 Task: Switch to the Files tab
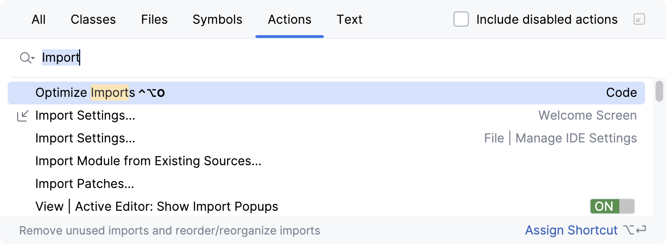[154, 19]
